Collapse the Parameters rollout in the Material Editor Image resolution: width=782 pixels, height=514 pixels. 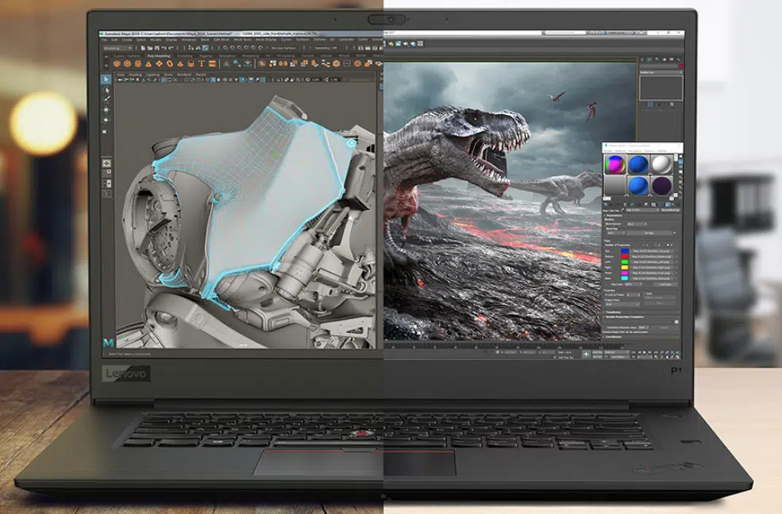pos(613,216)
